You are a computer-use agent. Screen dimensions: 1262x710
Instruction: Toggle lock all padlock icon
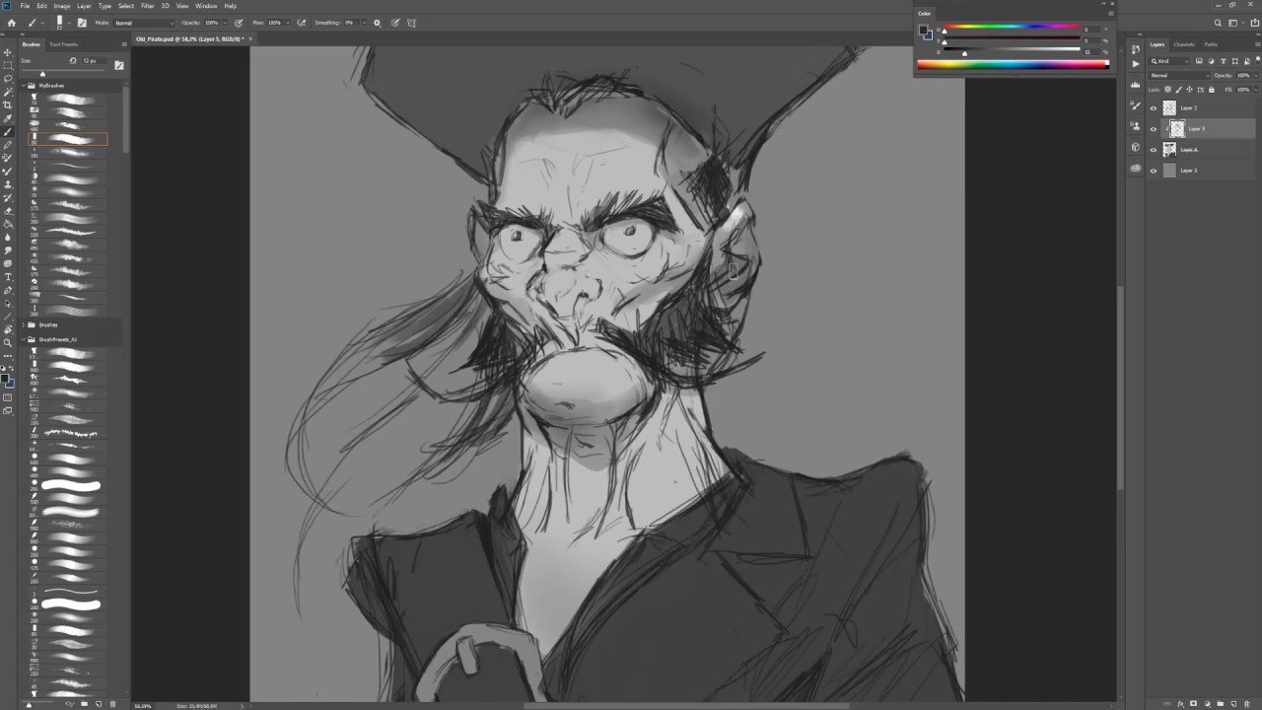tap(1212, 90)
